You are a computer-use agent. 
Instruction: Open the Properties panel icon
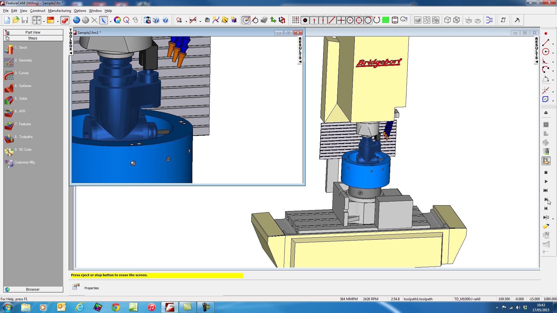[x=76, y=287]
